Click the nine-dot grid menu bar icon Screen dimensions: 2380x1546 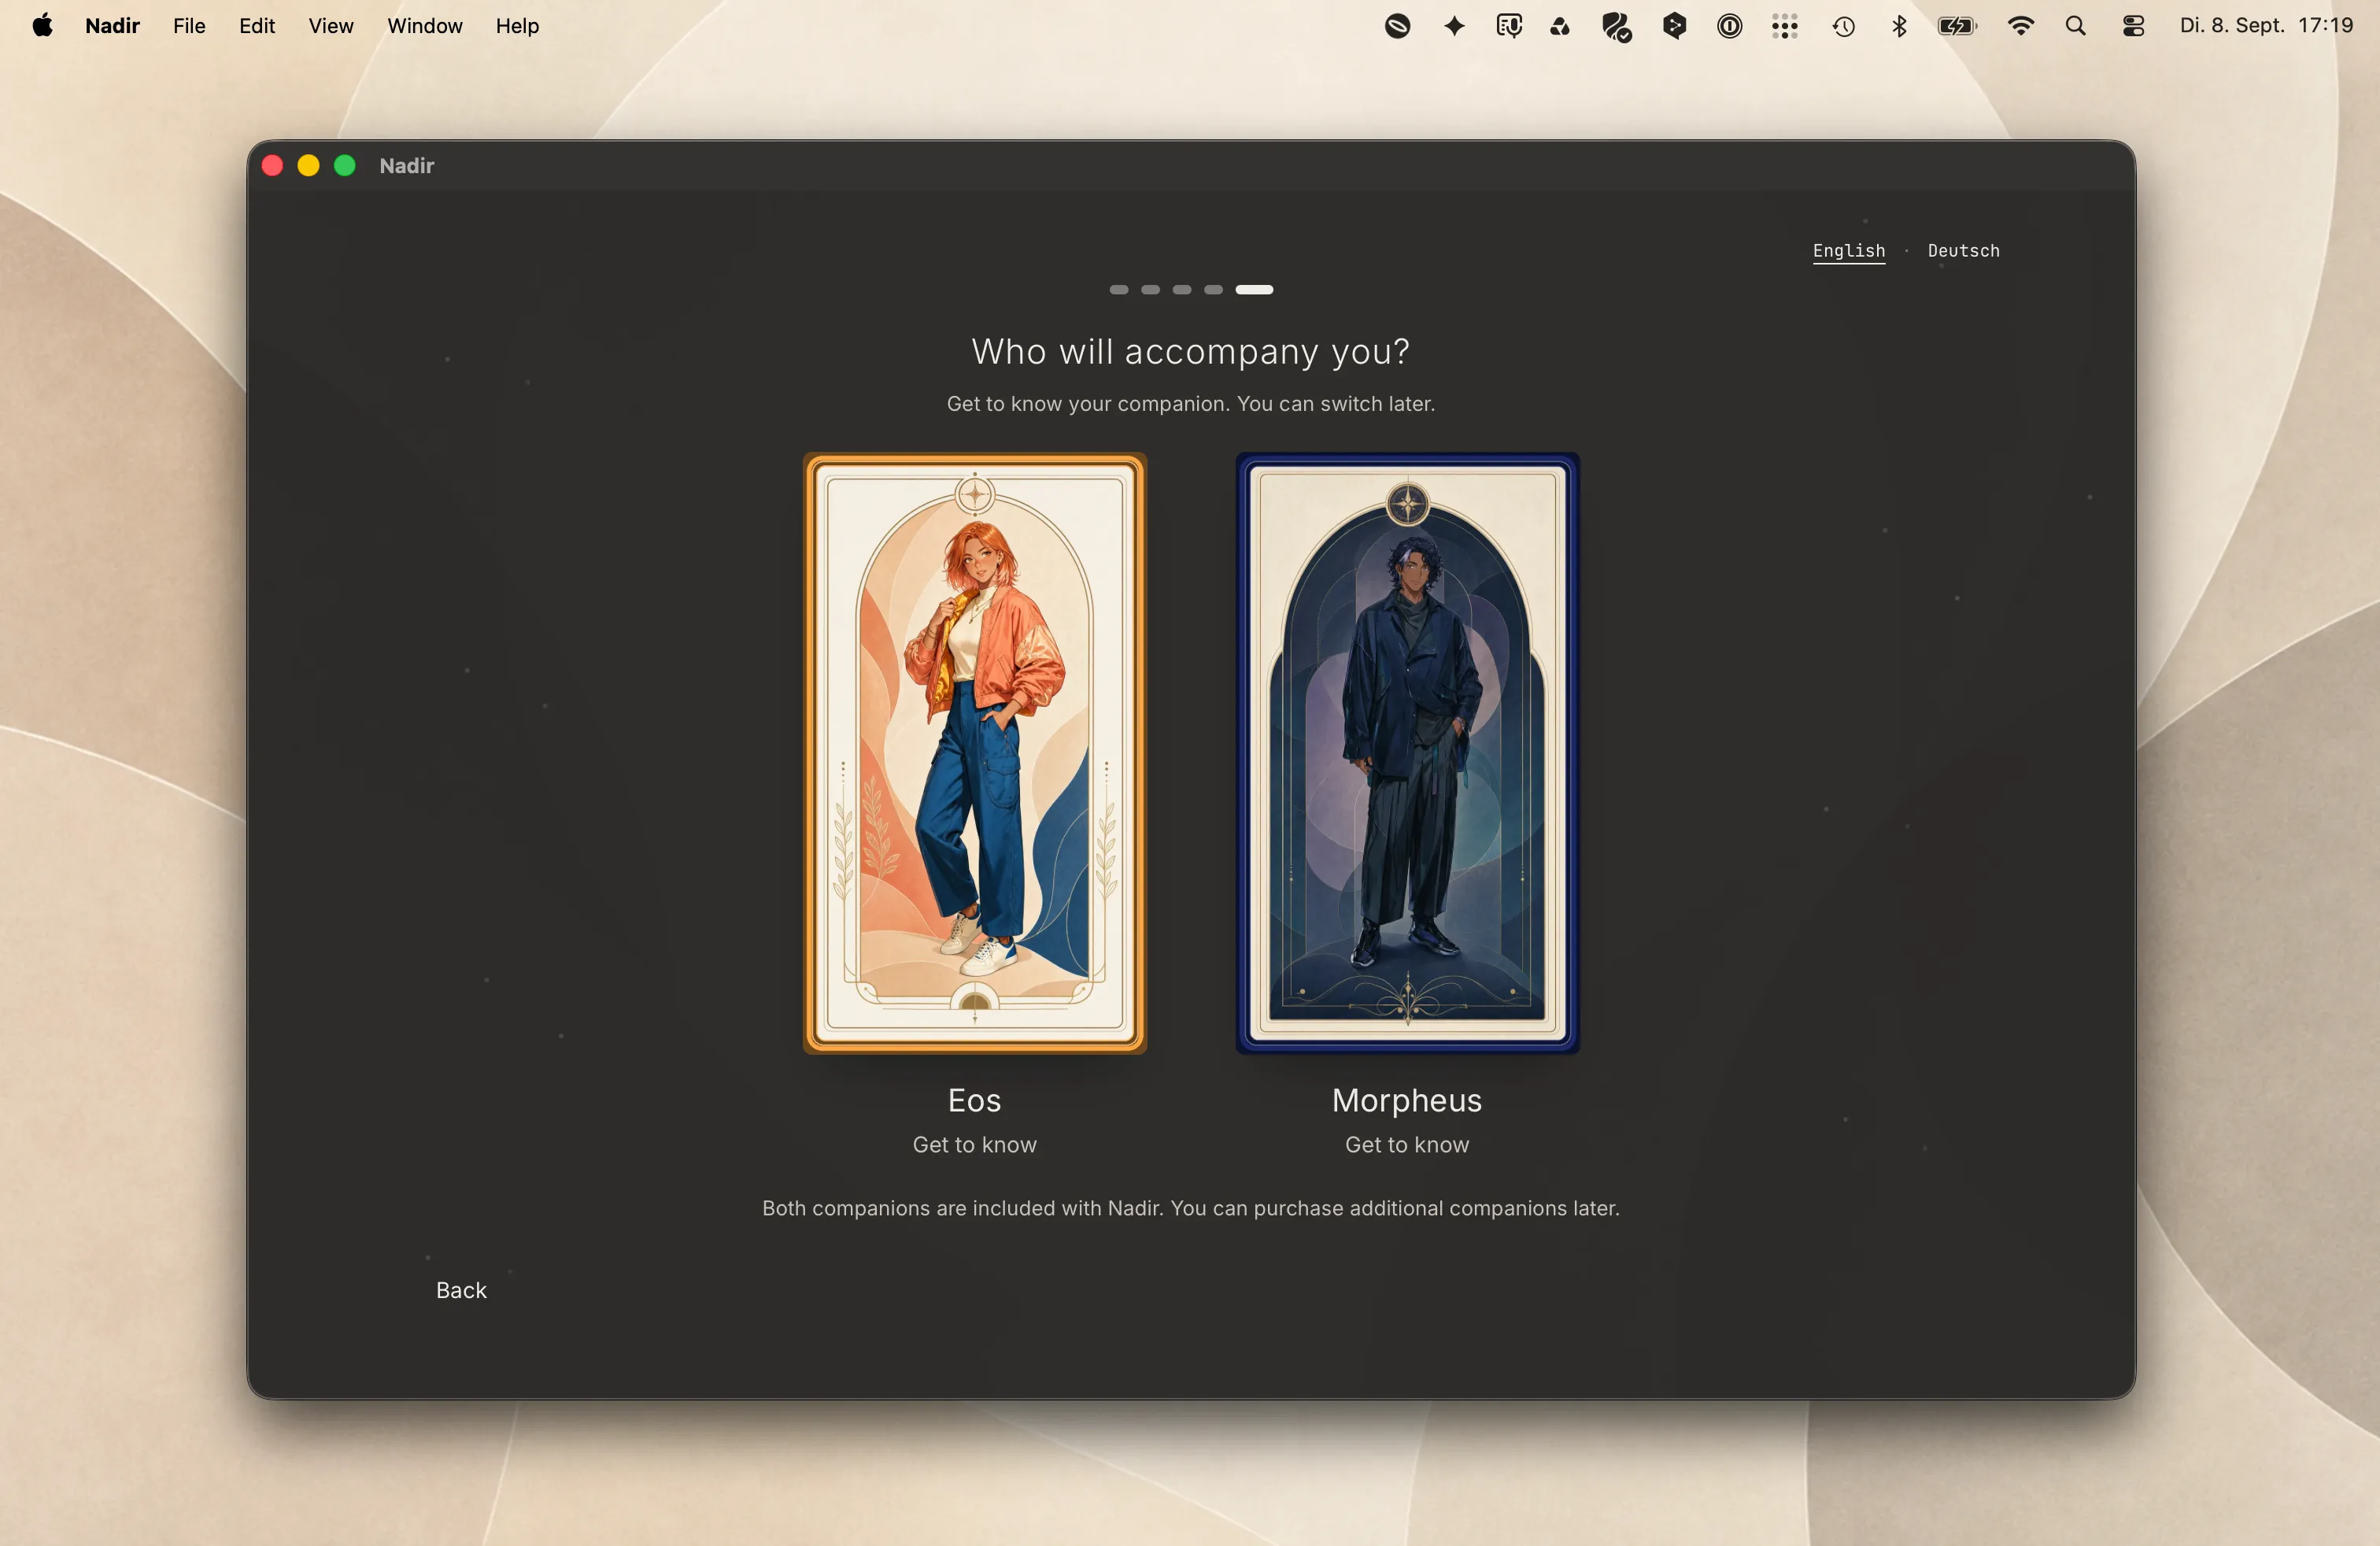1785,26
